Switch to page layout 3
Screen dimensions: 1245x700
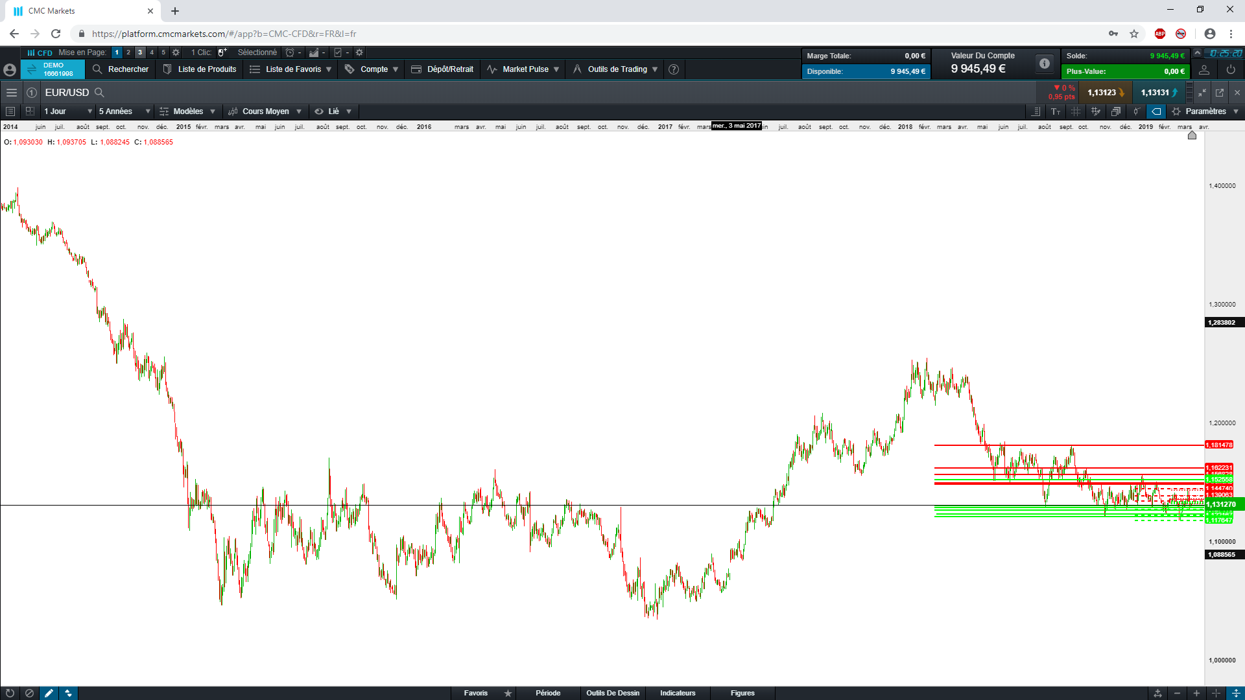coord(140,52)
